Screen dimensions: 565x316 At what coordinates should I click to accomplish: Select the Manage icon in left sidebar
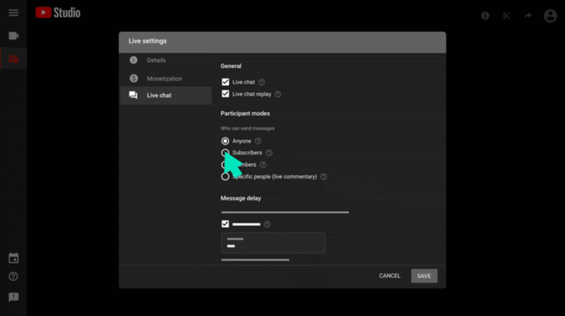[x=13, y=59]
